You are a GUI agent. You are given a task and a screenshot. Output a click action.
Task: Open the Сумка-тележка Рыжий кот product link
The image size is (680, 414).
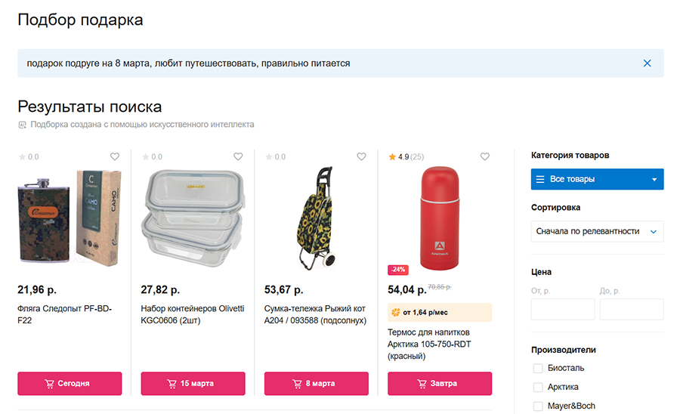click(x=314, y=314)
